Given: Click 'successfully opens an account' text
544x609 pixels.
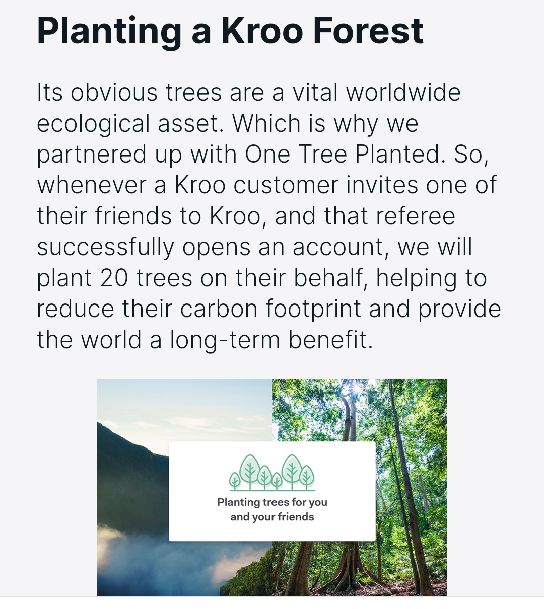Looking at the screenshot, I should 213,247.
